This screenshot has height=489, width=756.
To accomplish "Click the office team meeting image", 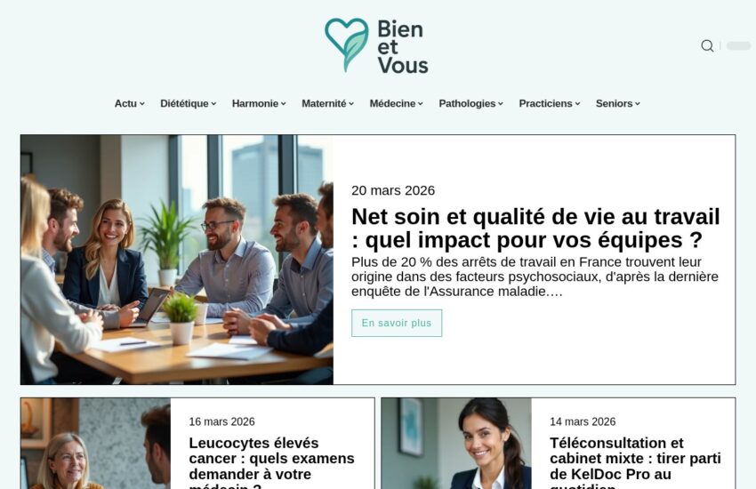I will [x=177, y=260].
